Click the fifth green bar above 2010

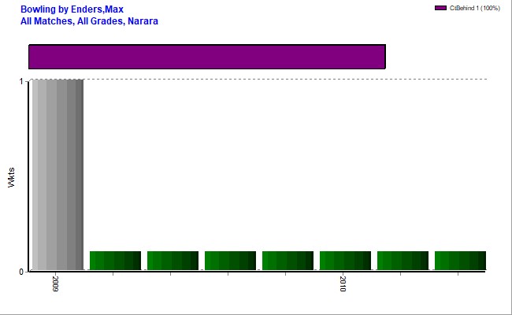pos(345,260)
